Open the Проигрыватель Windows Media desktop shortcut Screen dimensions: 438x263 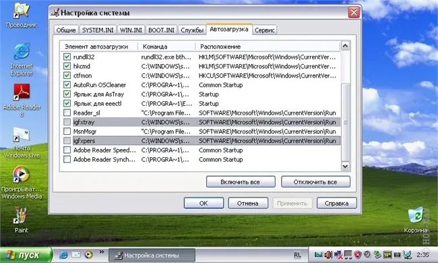22,182
